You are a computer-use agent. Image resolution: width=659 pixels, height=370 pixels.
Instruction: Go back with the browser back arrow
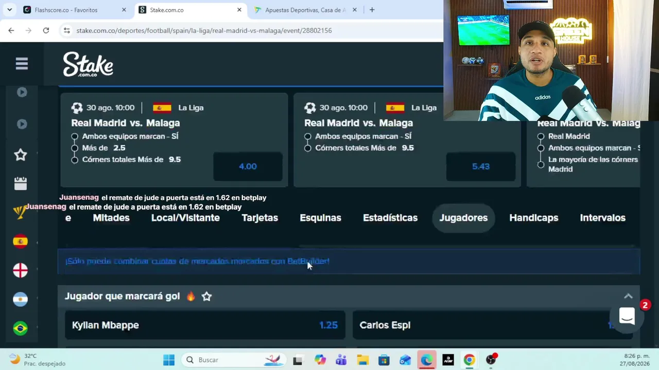tap(11, 30)
